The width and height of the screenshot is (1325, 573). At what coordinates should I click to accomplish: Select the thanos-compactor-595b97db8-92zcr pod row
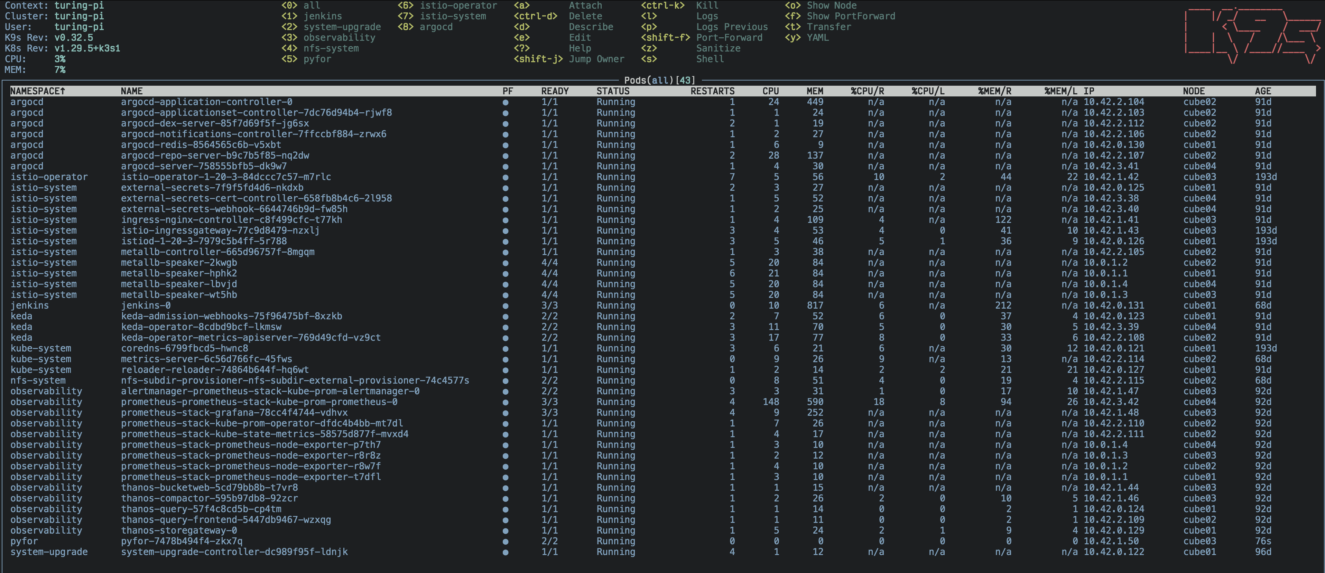662,499
